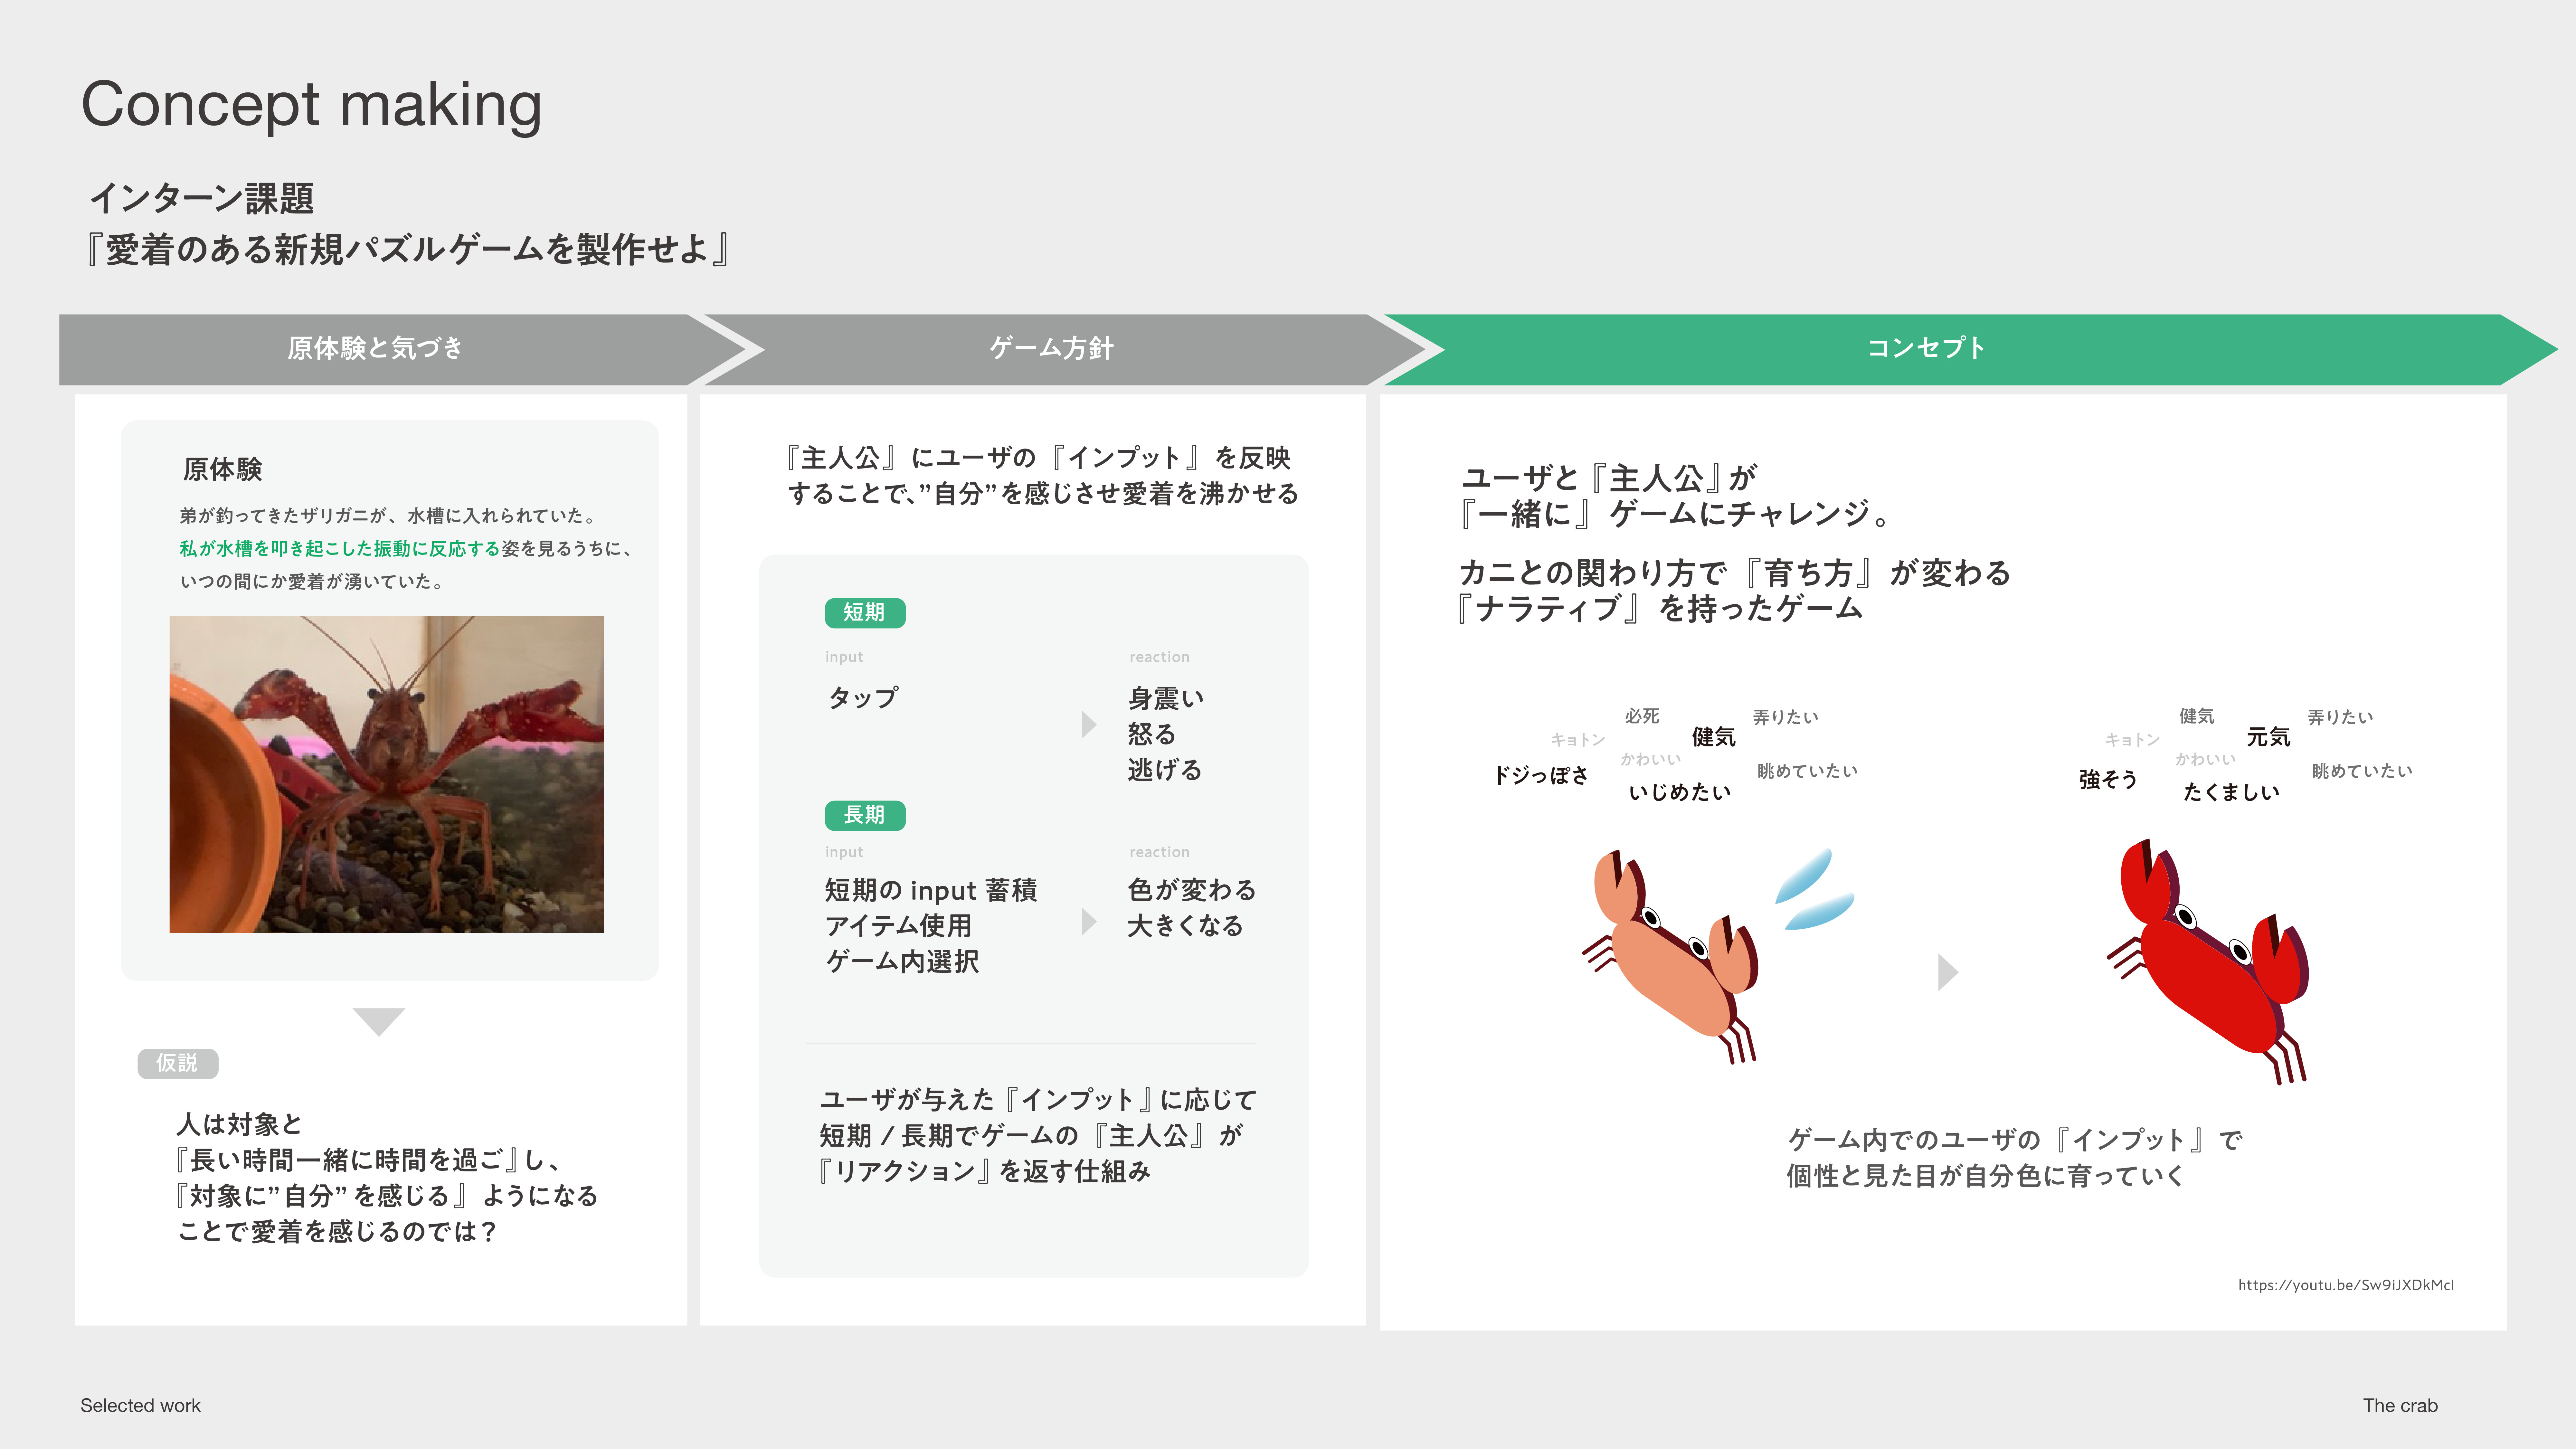Click the arrow between the two crabs
This screenshot has width=2576, height=1449.
(x=1946, y=972)
